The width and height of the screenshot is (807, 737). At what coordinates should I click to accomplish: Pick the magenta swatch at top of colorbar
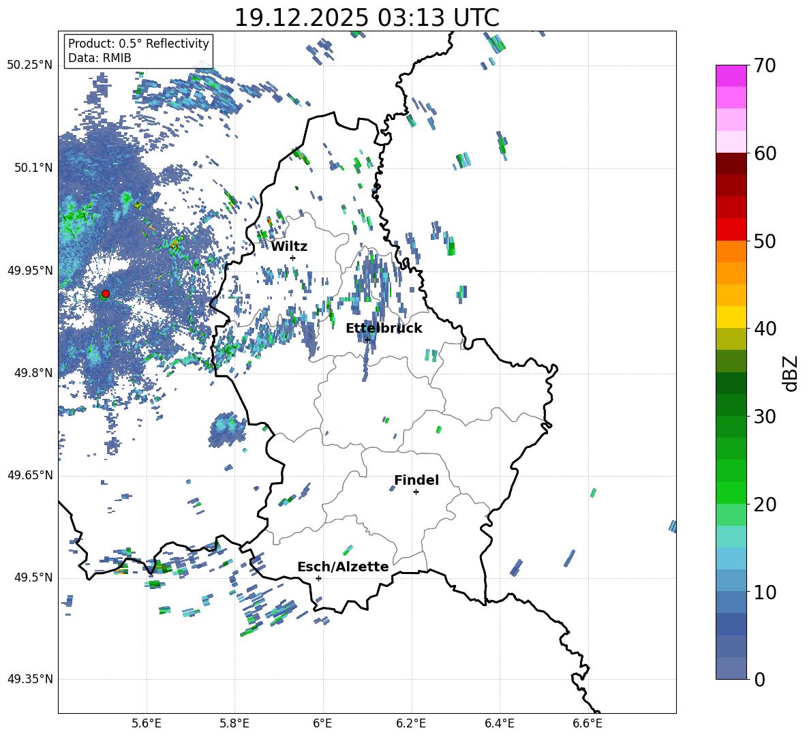pos(731,76)
